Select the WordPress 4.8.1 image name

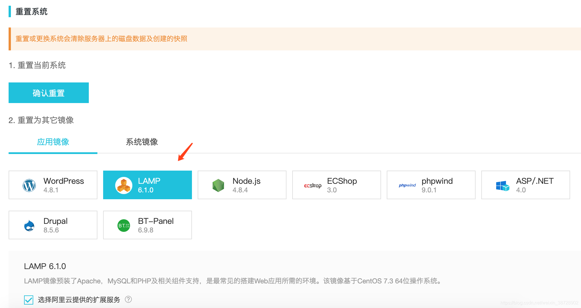[x=64, y=181]
